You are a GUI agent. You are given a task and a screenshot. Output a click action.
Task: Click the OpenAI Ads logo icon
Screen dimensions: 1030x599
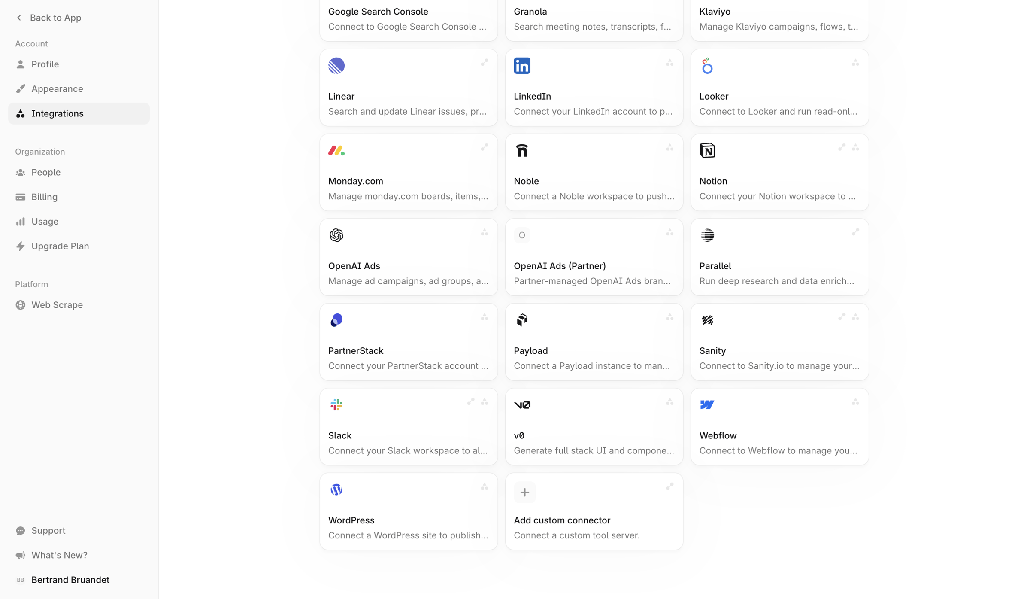pos(336,235)
